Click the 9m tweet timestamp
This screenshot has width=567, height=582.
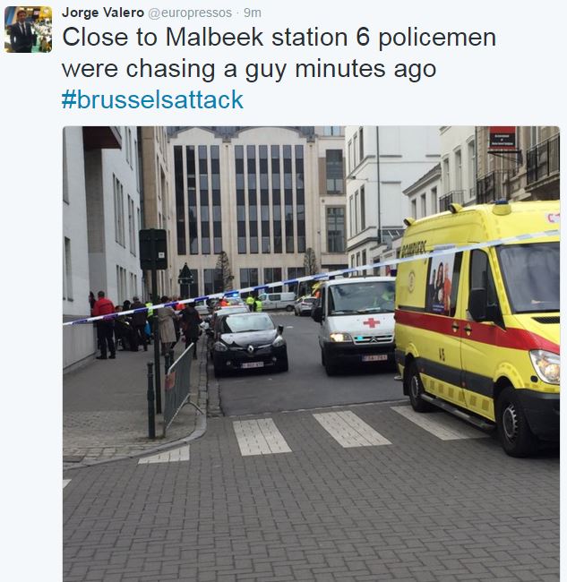click(x=253, y=13)
